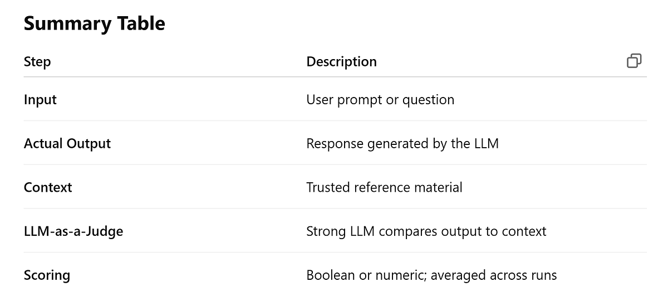
Task: Click 'Trusted reference material' cell
Action: tap(384, 187)
